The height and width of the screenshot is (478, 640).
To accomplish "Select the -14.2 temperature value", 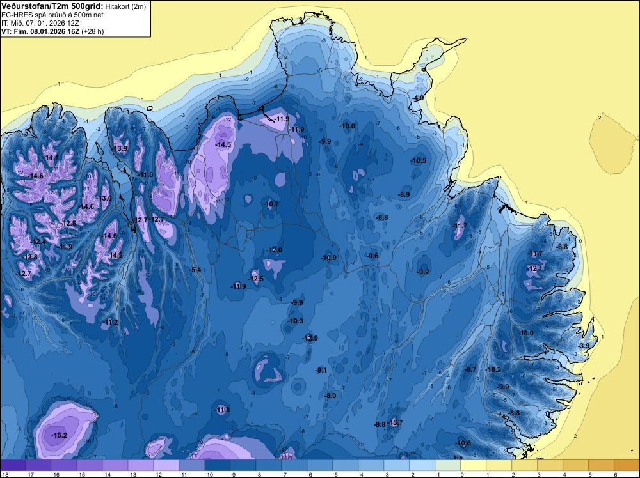I will pos(115,256).
